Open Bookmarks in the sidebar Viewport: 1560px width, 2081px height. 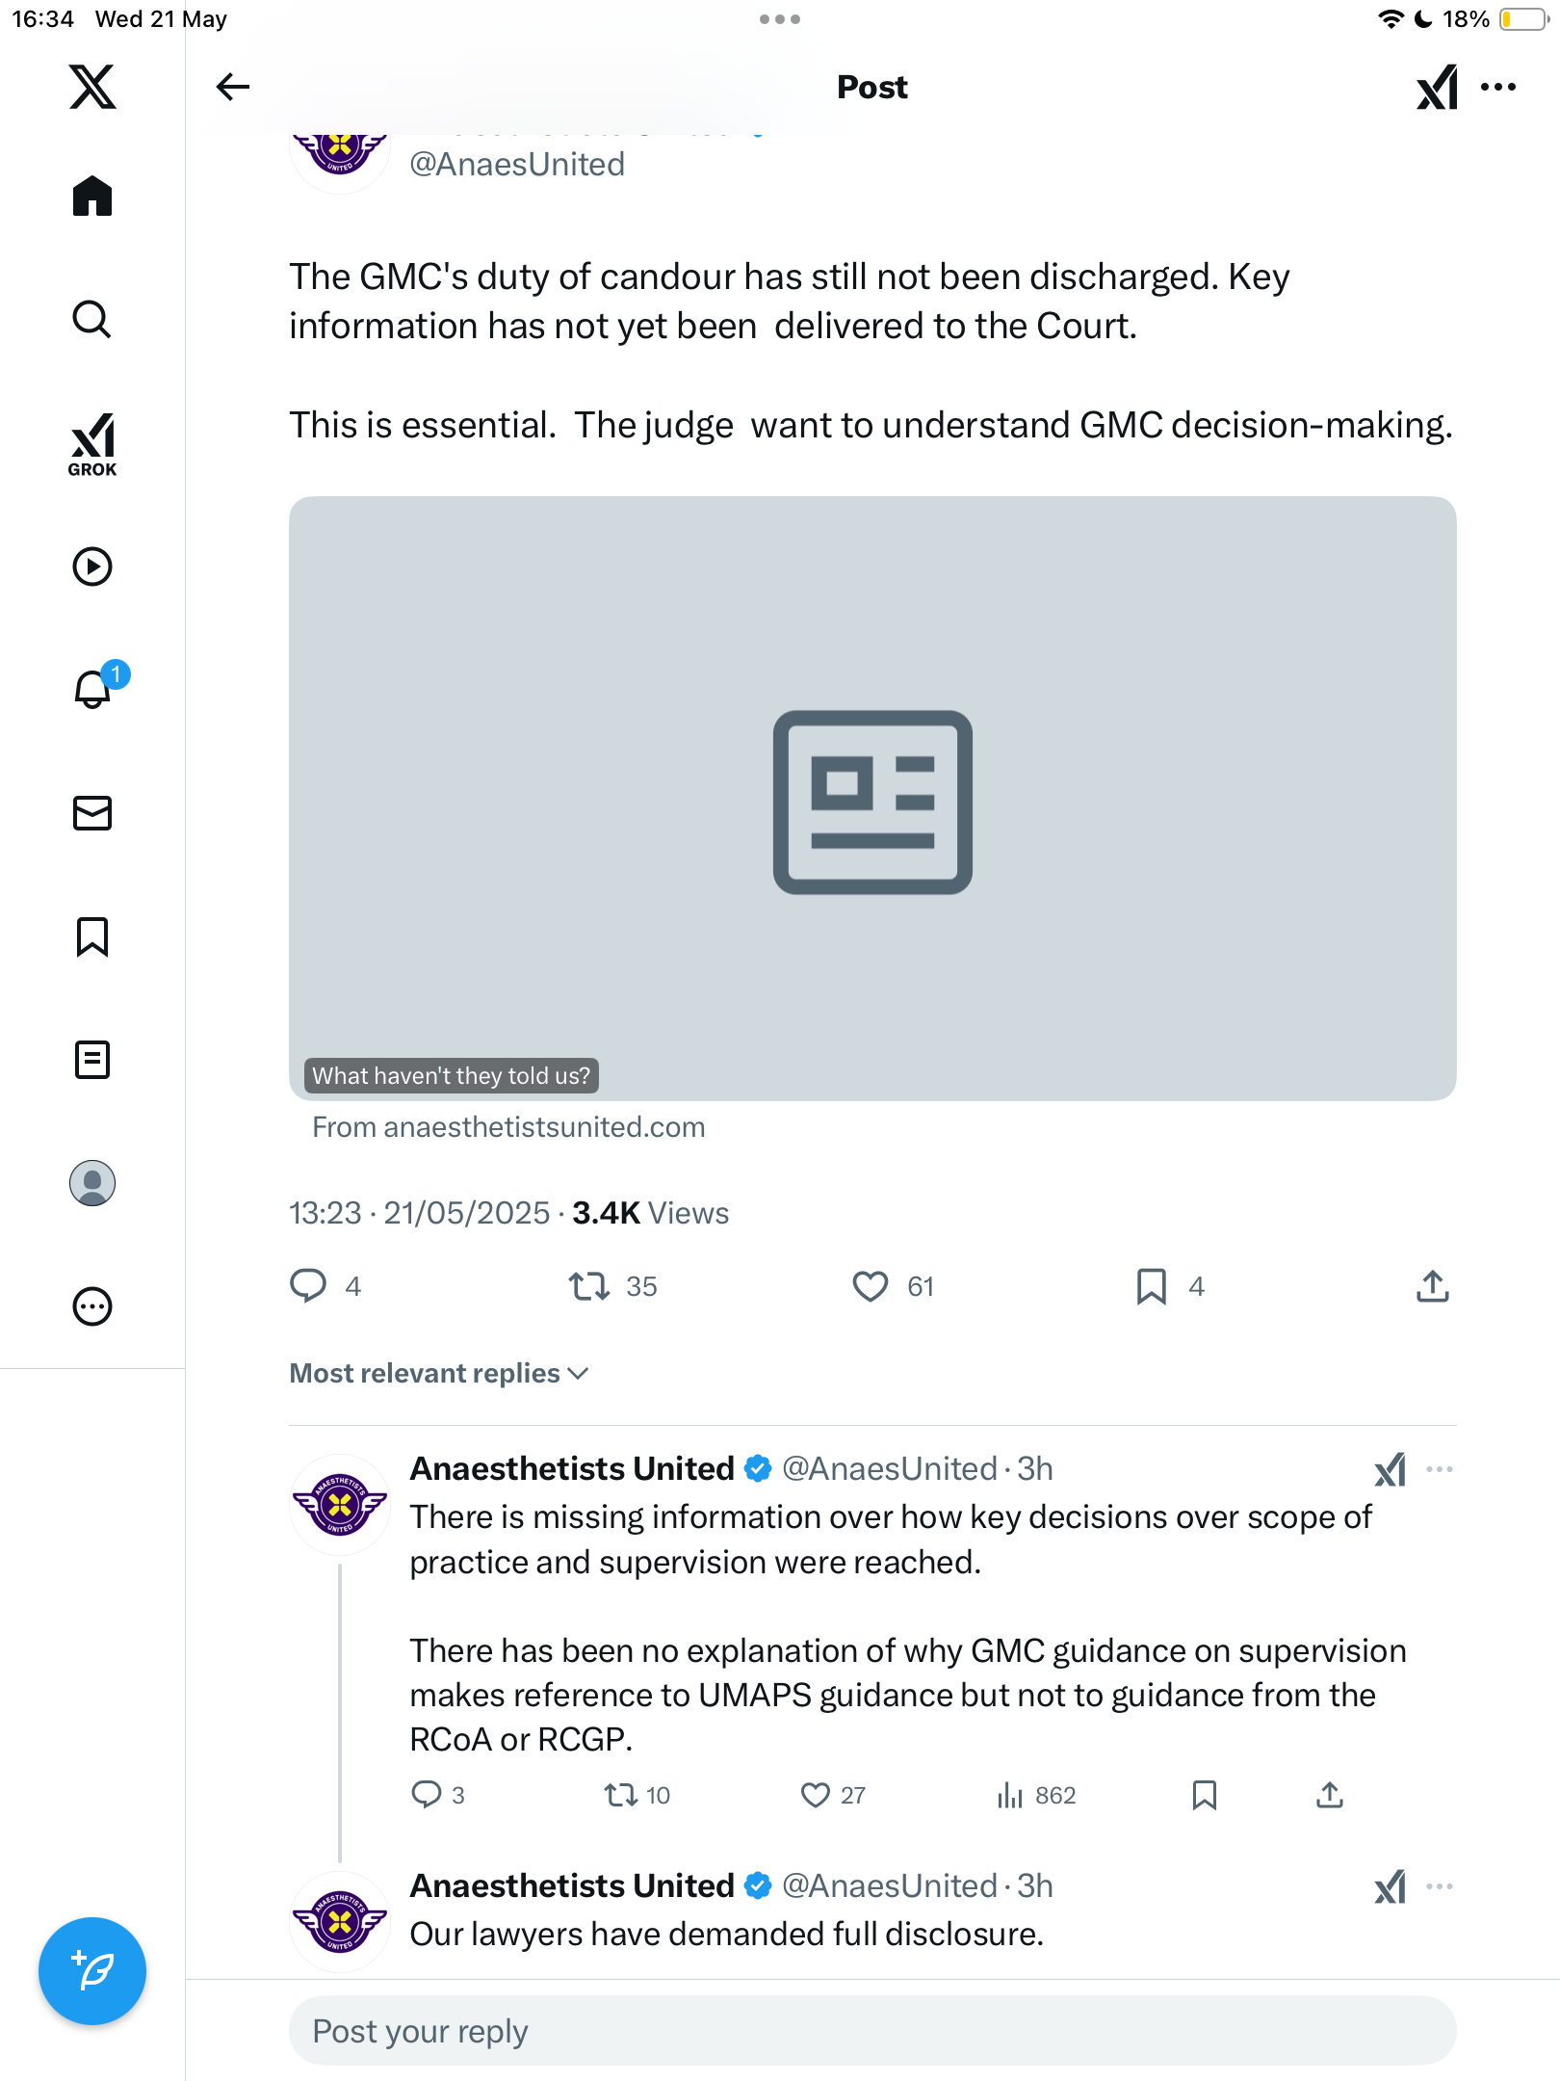(92, 936)
